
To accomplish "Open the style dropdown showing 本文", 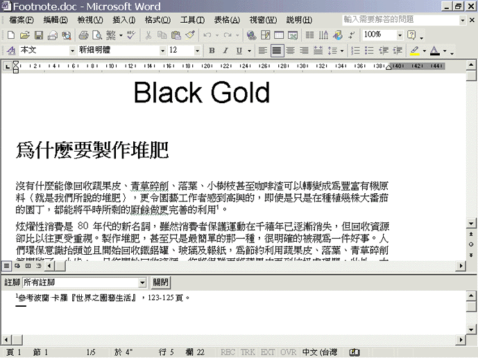I will click(72, 51).
